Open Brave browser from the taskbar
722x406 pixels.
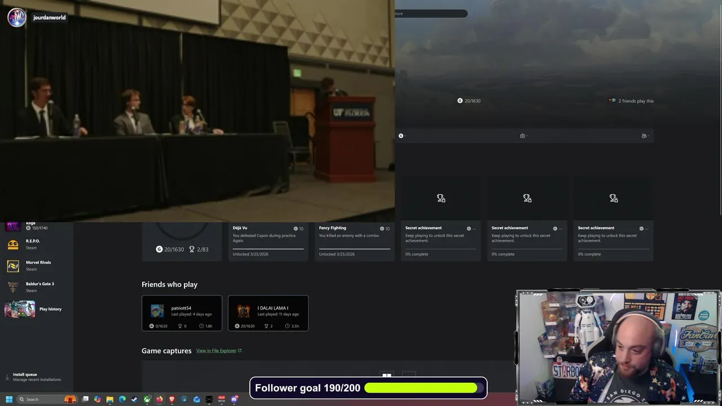pyautogui.click(x=172, y=399)
